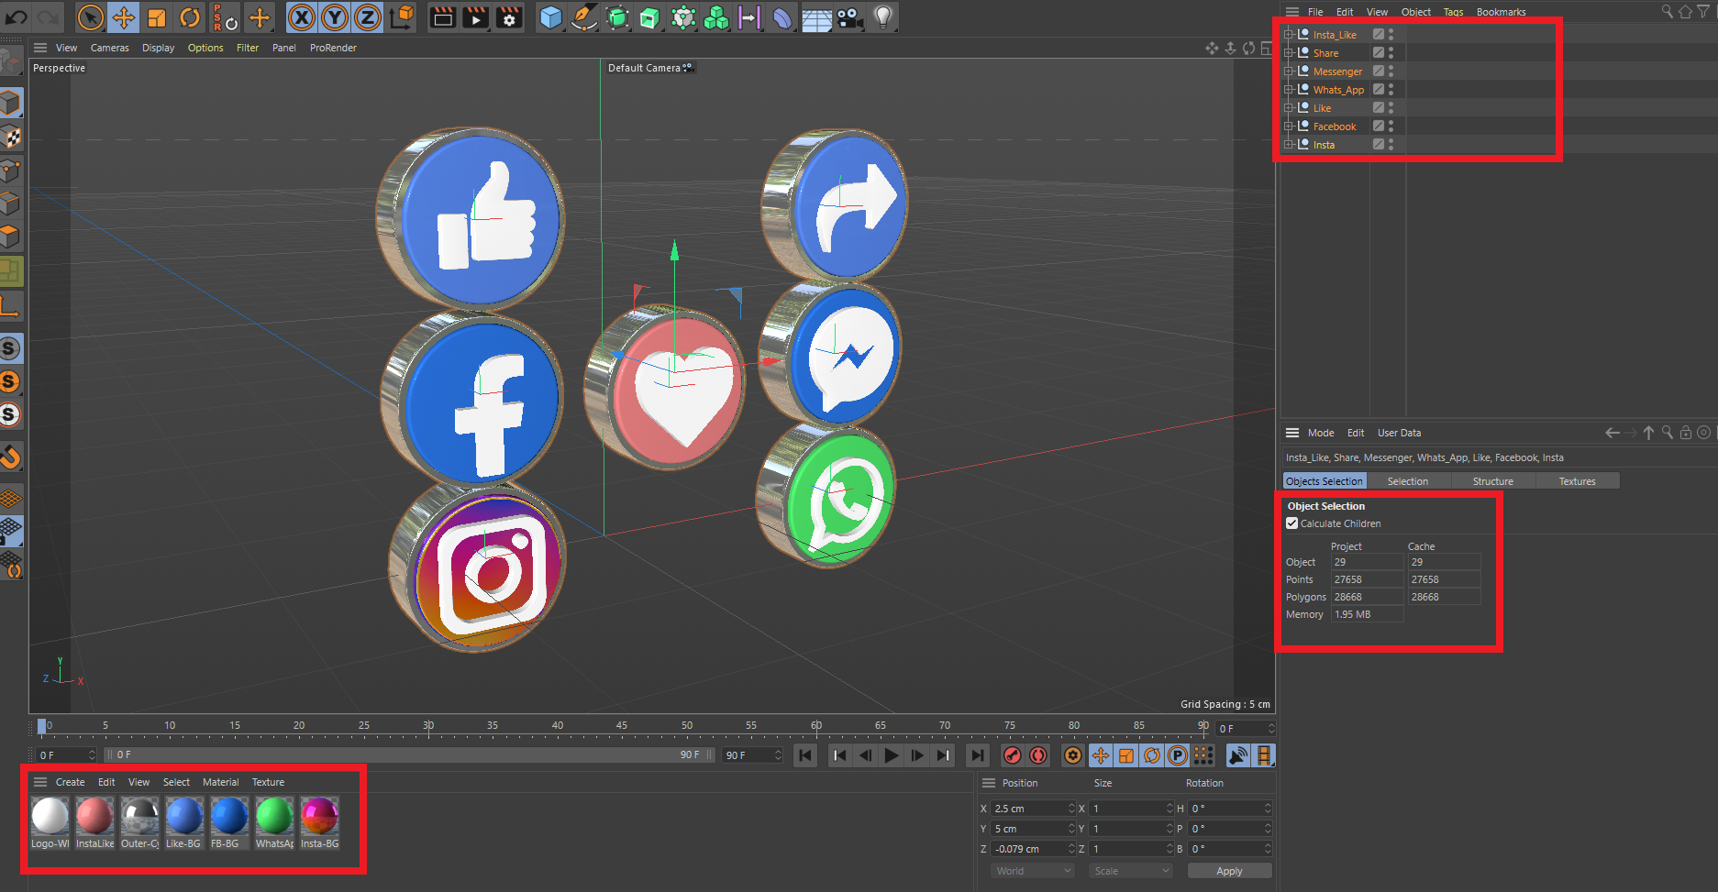Switch to the Structure tab
1718x892 pixels.
(x=1492, y=481)
